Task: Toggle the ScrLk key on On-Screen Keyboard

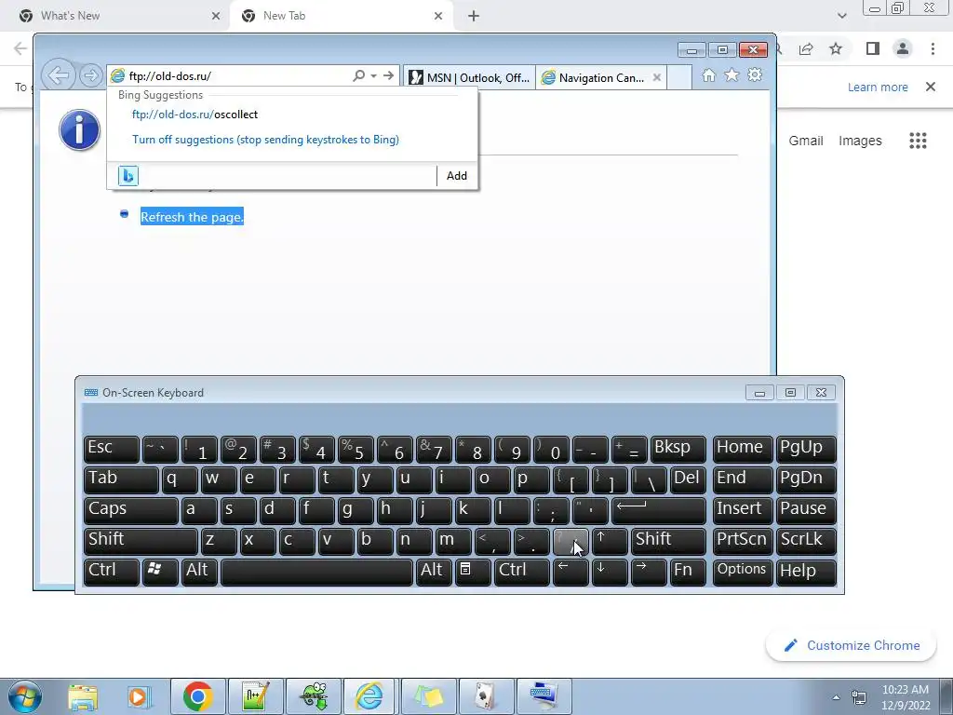Action: click(x=807, y=541)
